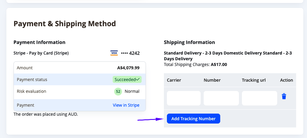Click the Visa card logo icon

tap(114, 53)
